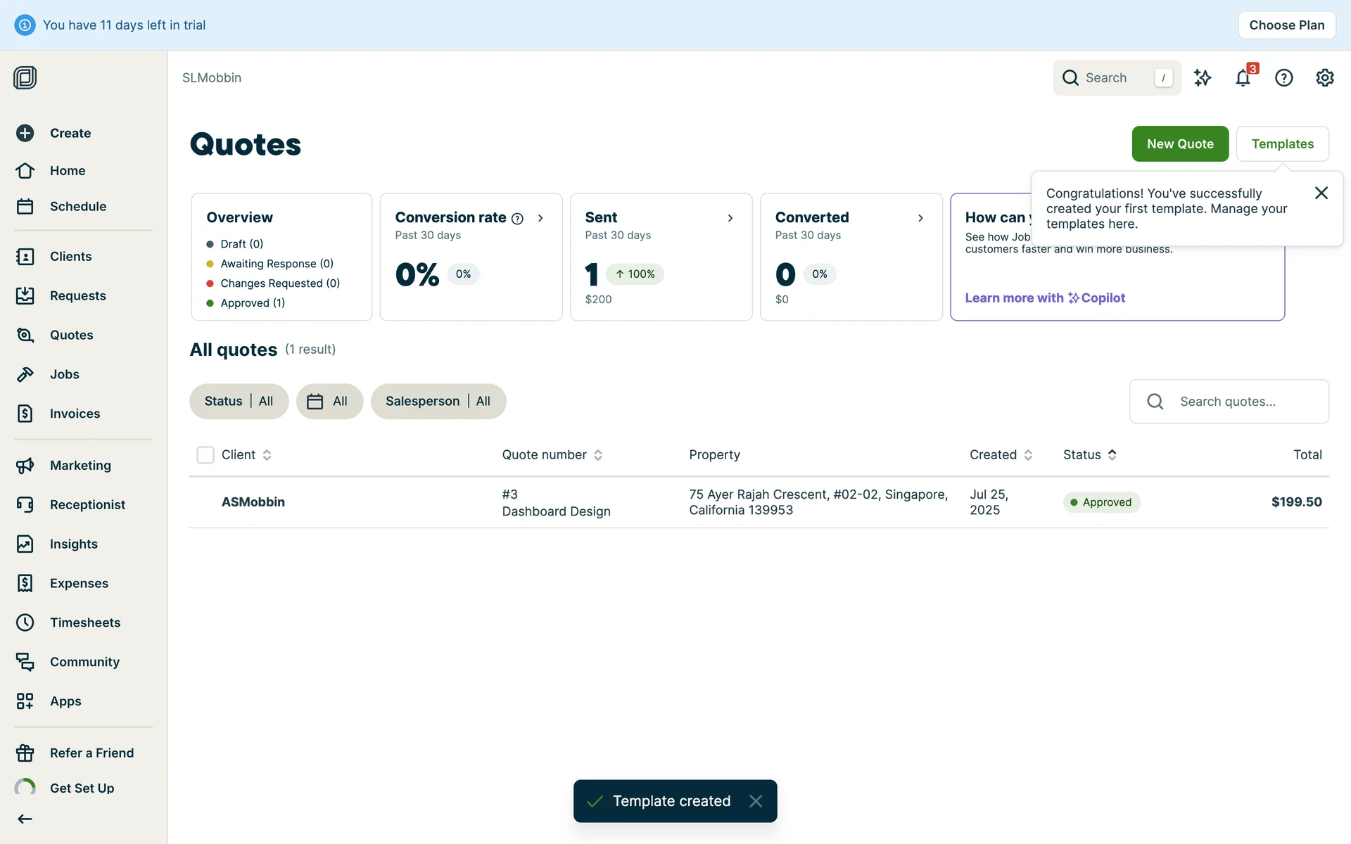Click Learn more with Copilot link
1351x844 pixels.
point(1045,298)
